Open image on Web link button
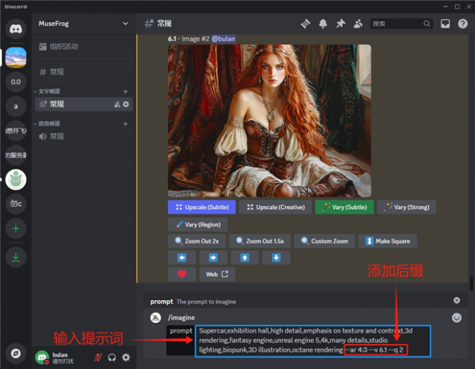Image resolution: width=475 pixels, height=369 pixels. click(217, 274)
